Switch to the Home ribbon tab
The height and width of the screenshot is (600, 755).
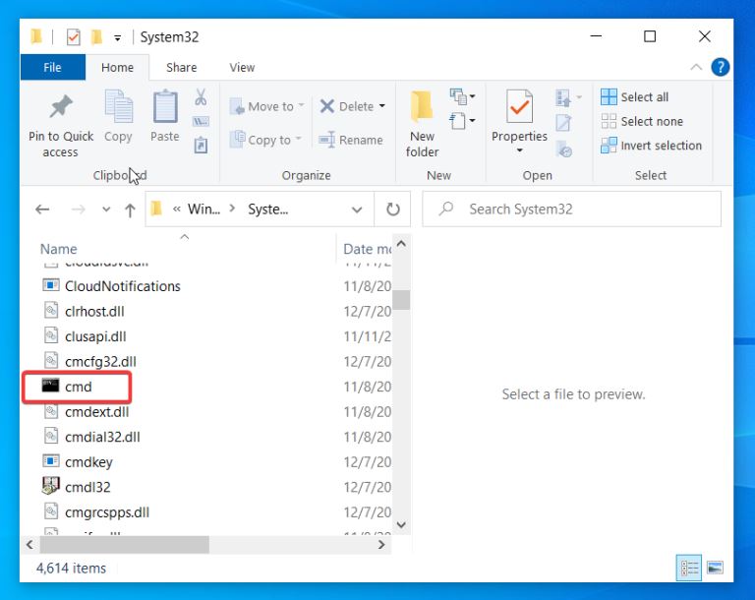click(x=118, y=67)
